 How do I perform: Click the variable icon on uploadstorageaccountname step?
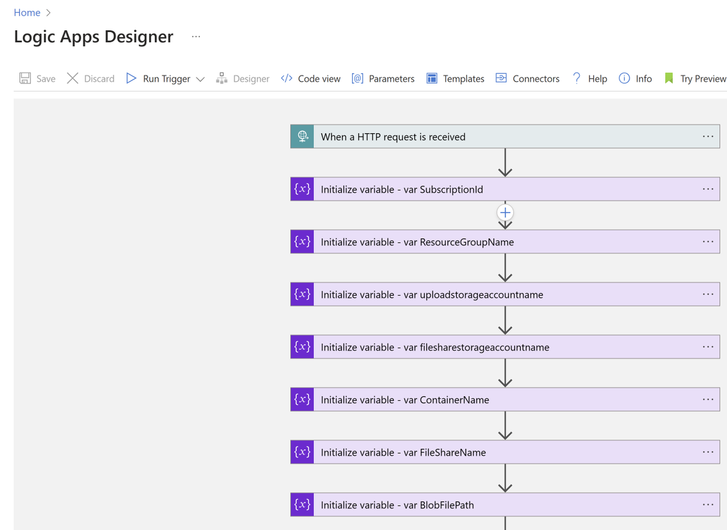[302, 294]
